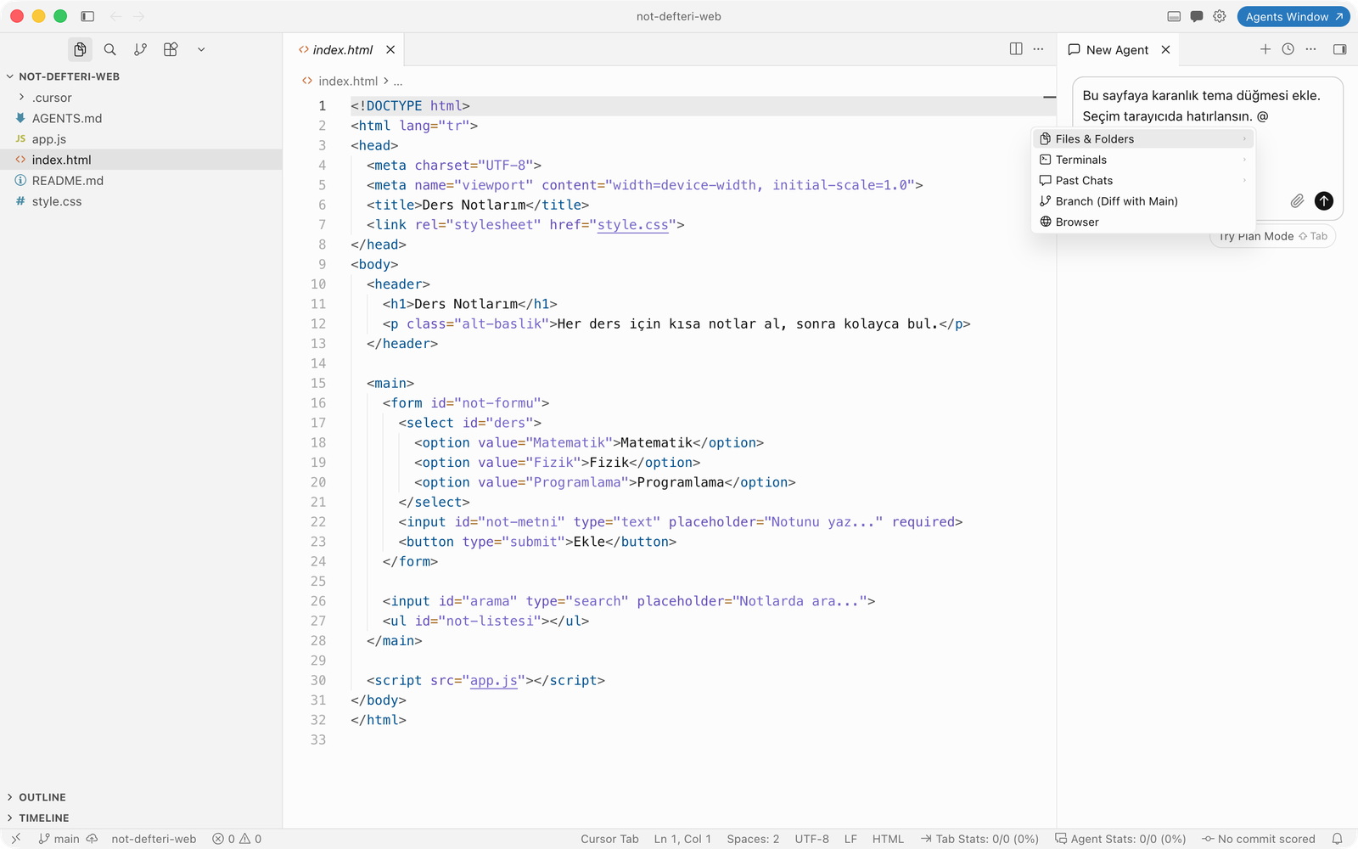Open chat history clock icon
Image resolution: width=1358 pixels, height=849 pixels.
1288,49
